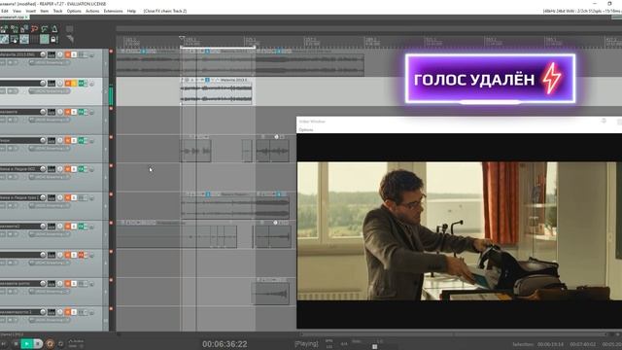Open the FX chain of track 2
Screen dimensions: 622x350
(82, 84)
